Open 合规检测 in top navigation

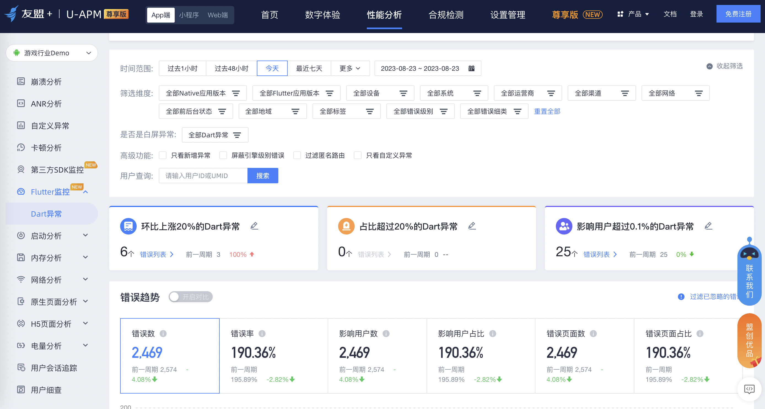click(446, 15)
